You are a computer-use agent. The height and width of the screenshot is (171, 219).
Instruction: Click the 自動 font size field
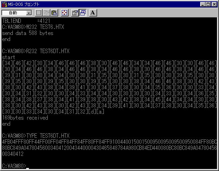13,13
